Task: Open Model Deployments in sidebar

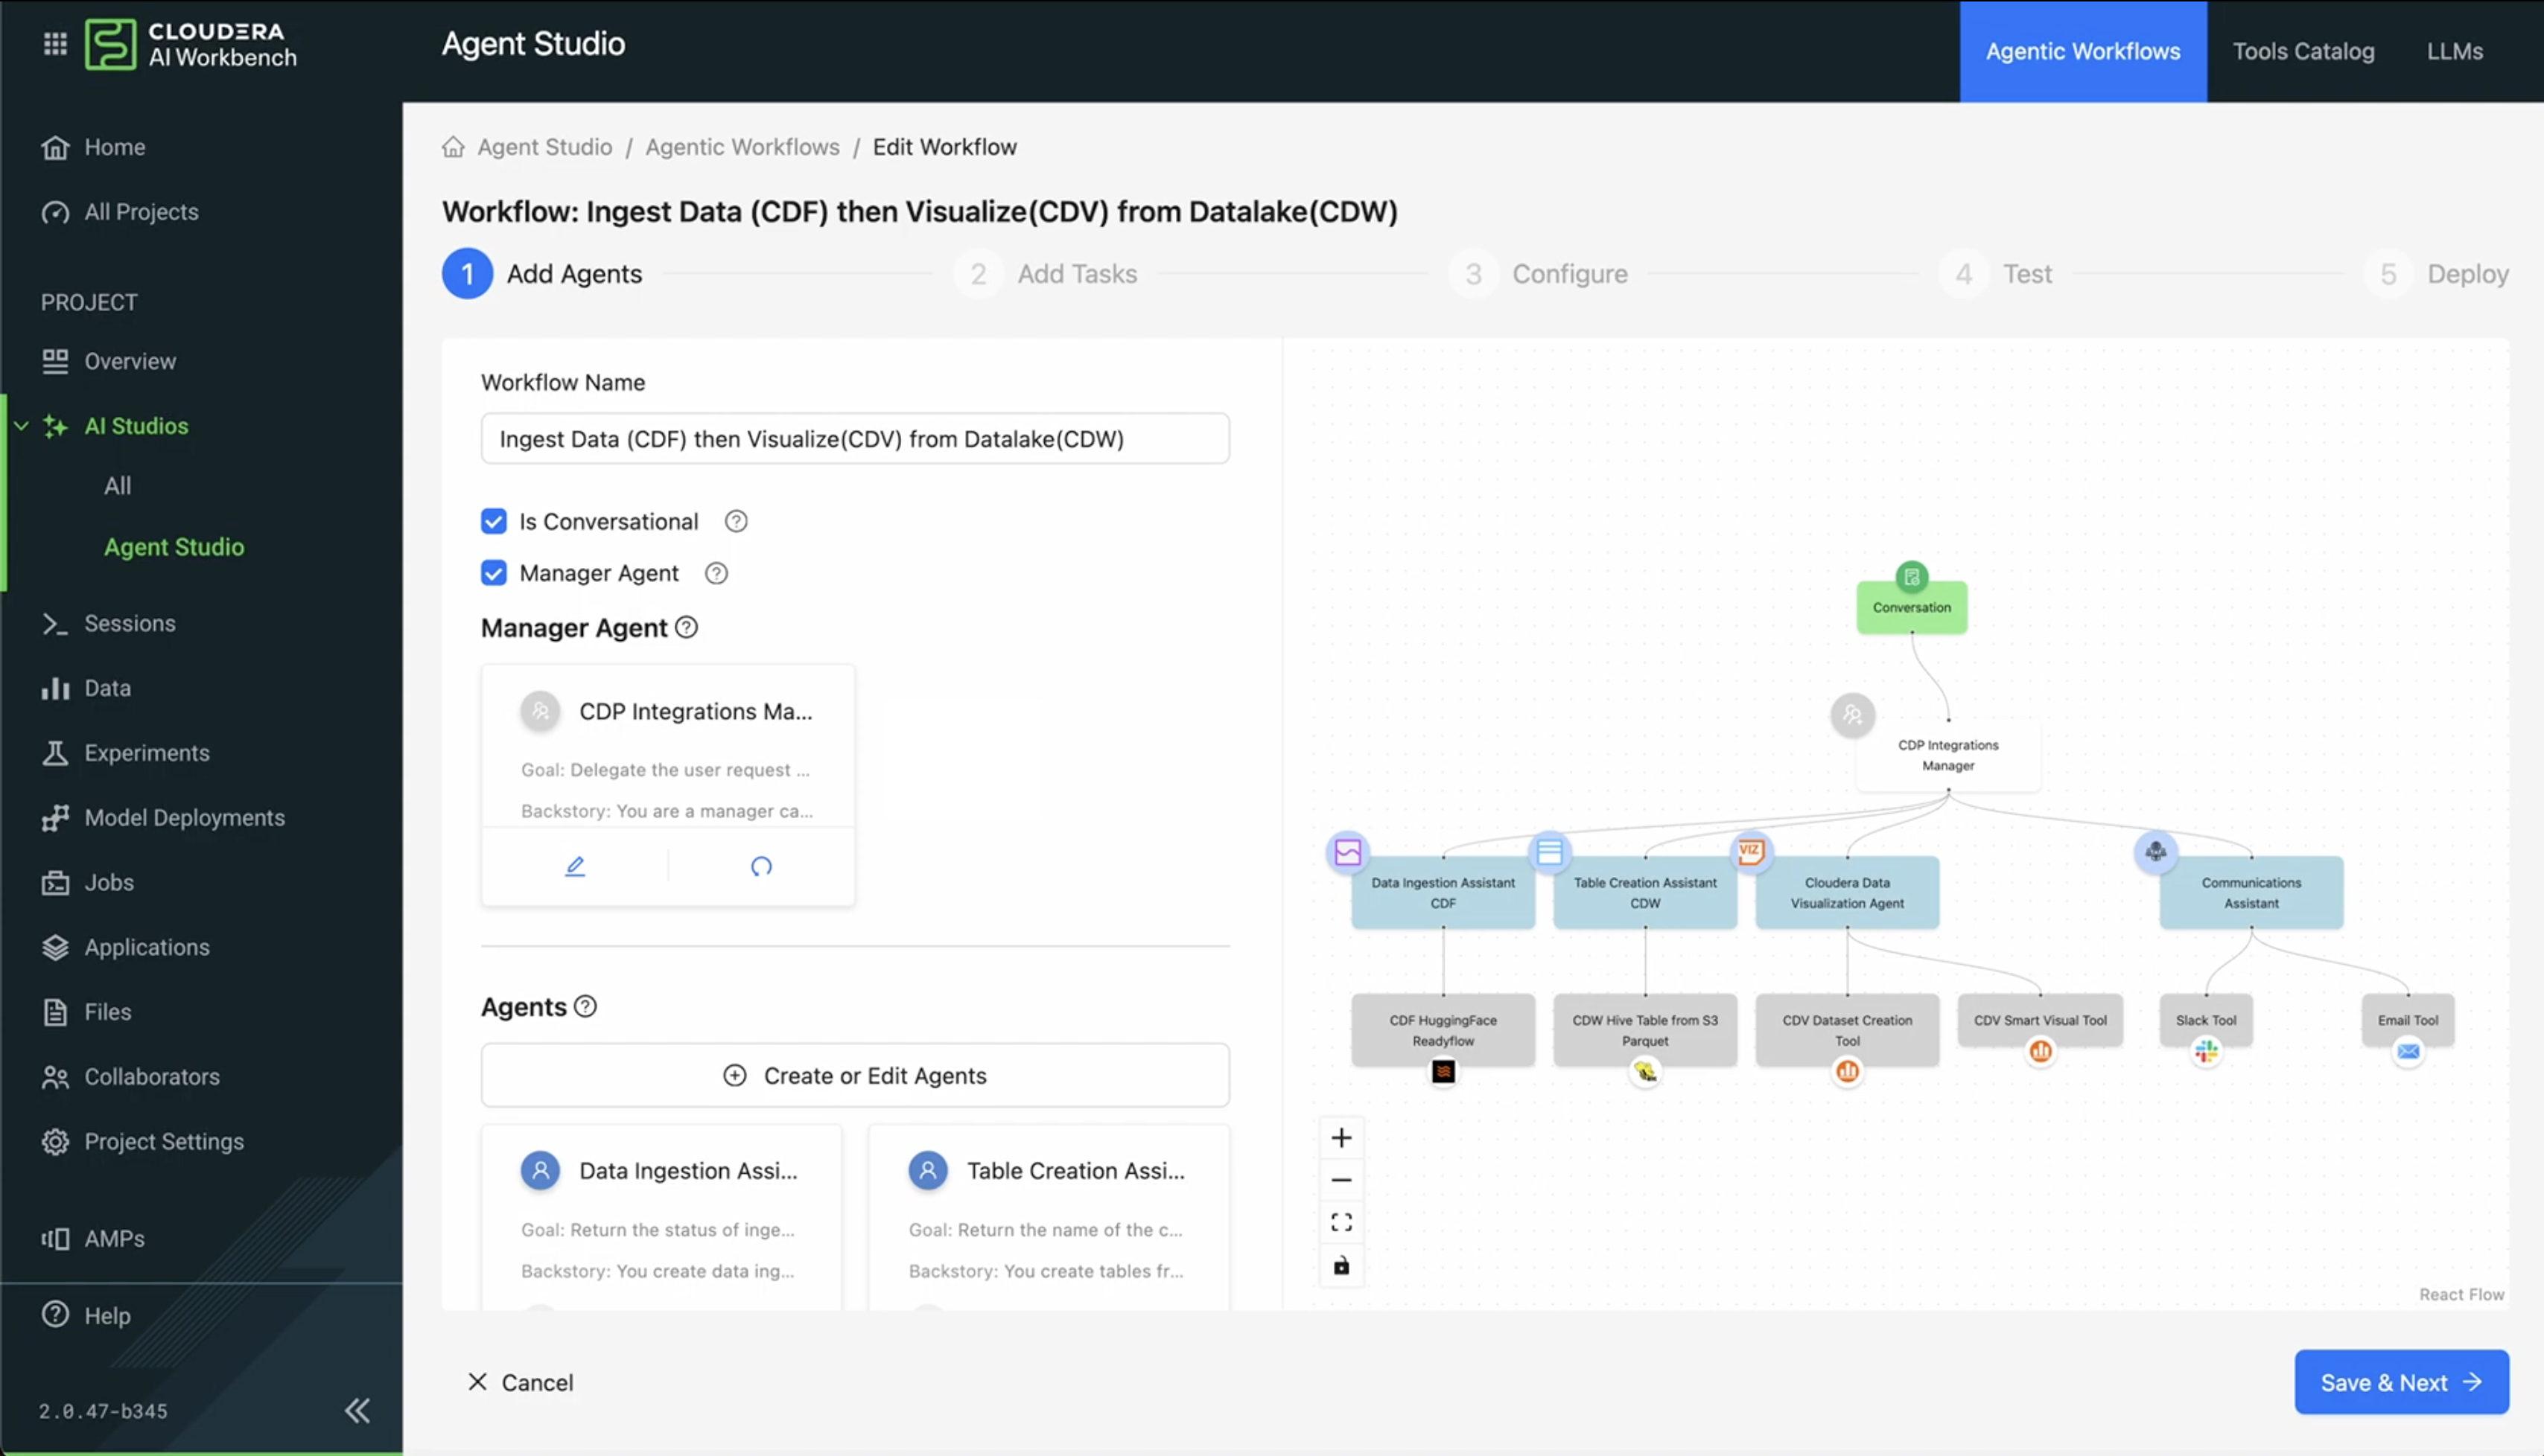Action: [x=184, y=818]
